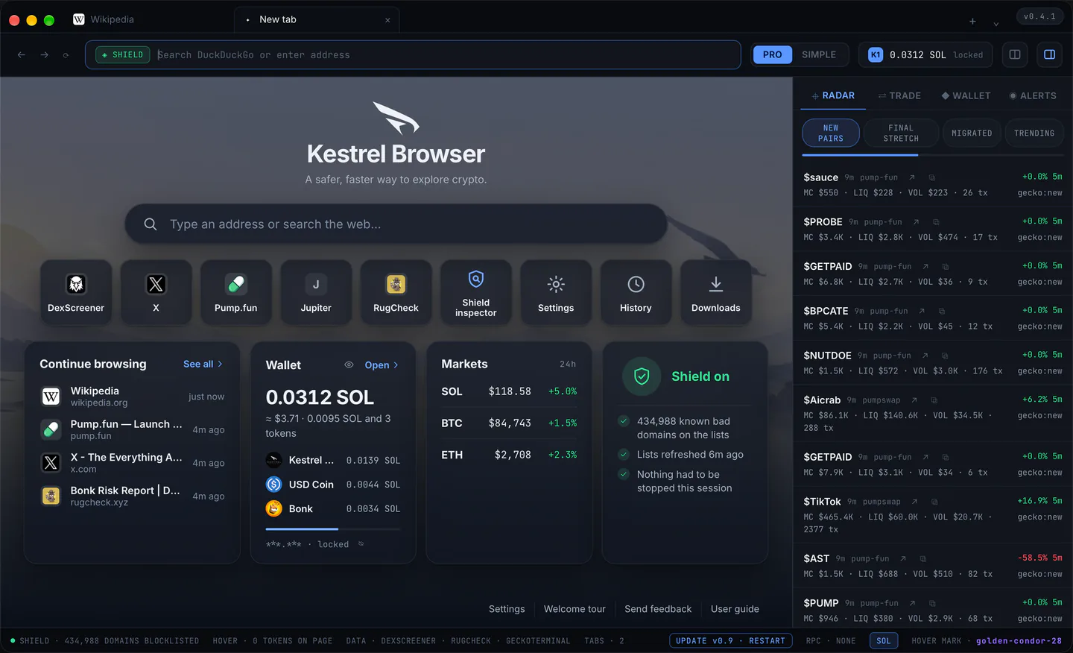1073x653 pixels.
Task: Open the Shield inspector tile
Action: point(476,292)
